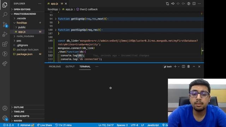Unfold the postSignUp function at line 100
This screenshot has height=127, width=226.
(x=56, y=30)
